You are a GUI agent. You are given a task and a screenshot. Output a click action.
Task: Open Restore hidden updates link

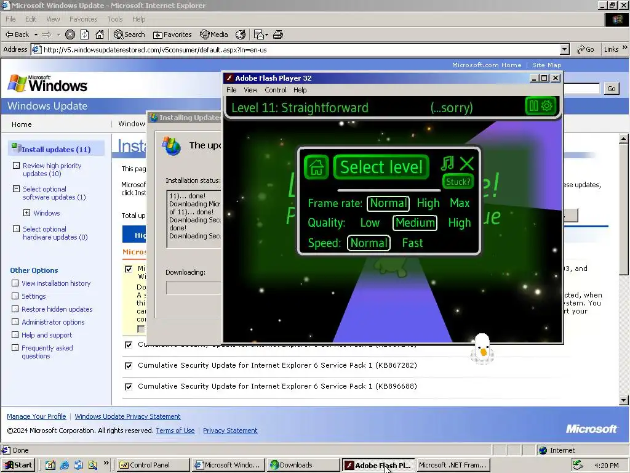point(57,309)
